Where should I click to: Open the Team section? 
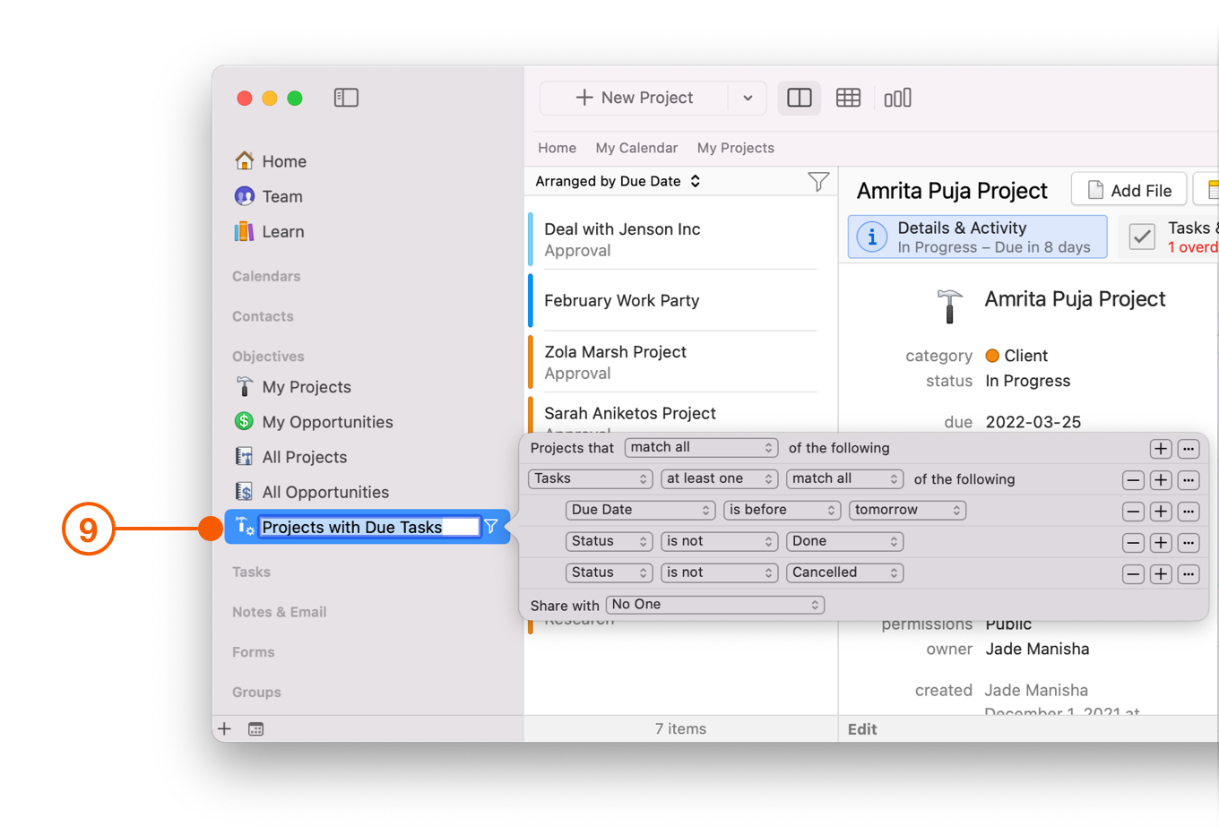281,196
